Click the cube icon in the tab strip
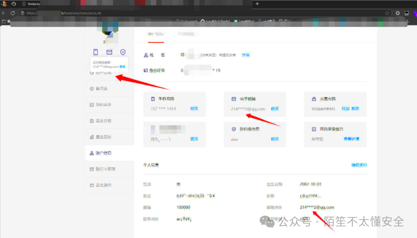 tap(14, 4)
